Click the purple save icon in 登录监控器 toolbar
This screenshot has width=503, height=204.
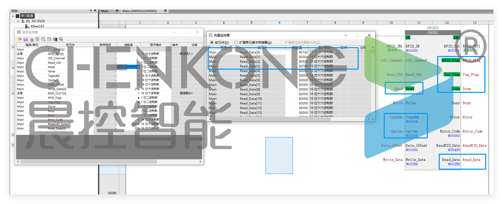coord(25,39)
